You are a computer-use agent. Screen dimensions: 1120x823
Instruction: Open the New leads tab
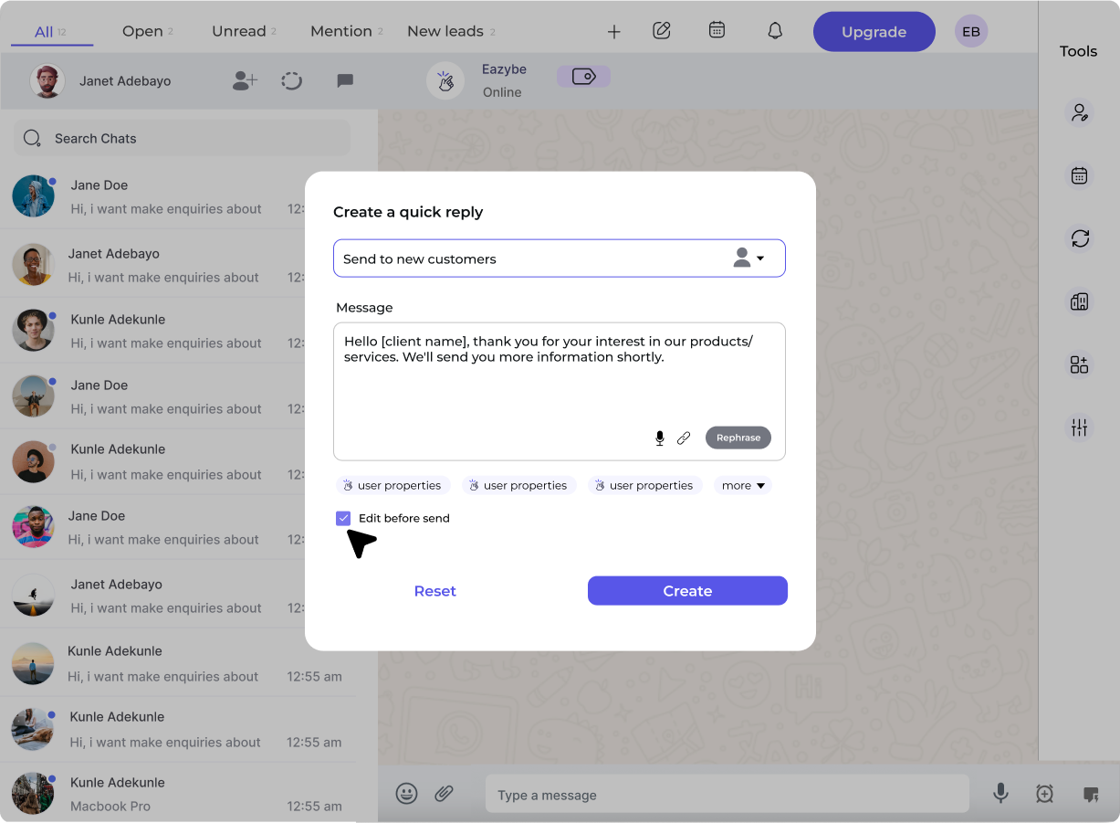coord(445,30)
